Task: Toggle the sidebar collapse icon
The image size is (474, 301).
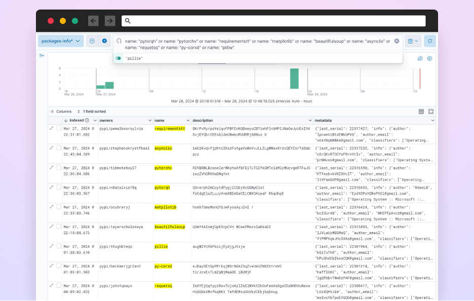Action: click(42, 56)
